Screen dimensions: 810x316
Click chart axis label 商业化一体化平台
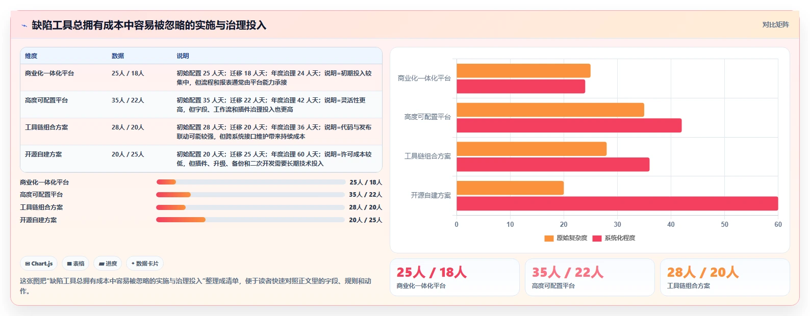coord(424,78)
